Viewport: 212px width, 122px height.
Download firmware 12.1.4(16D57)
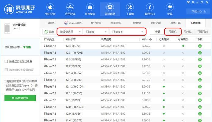point(200,73)
